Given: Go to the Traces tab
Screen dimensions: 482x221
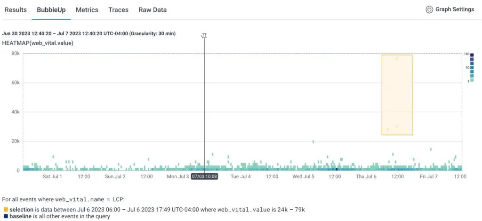Looking at the screenshot, I should [118, 10].
